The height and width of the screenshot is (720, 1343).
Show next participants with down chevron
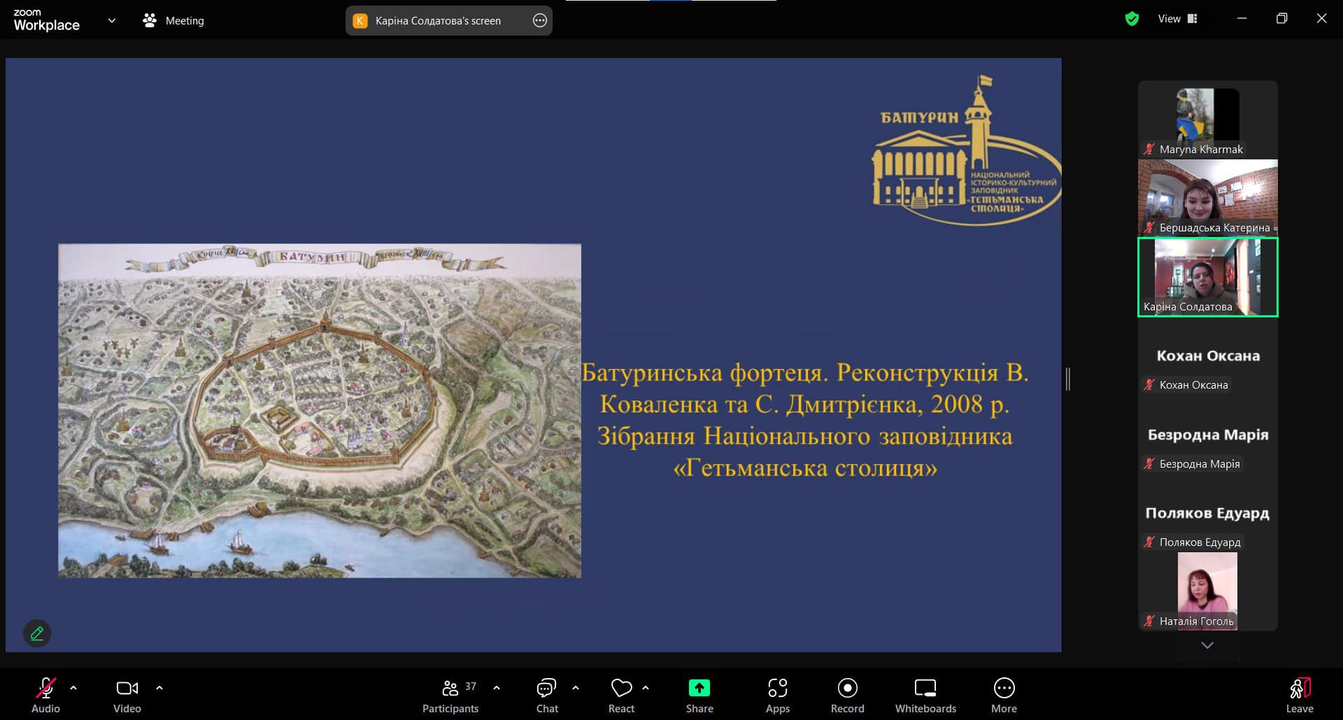(x=1207, y=645)
